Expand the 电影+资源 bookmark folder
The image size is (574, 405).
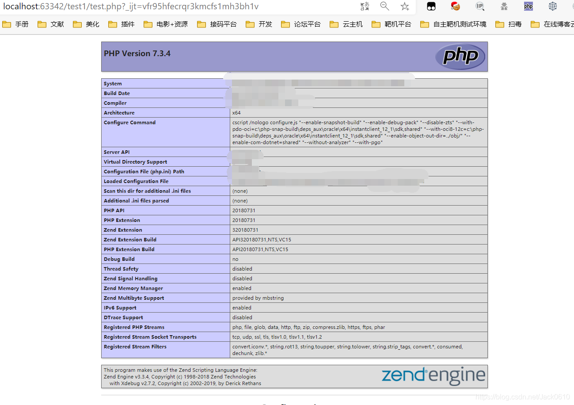pos(166,24)
